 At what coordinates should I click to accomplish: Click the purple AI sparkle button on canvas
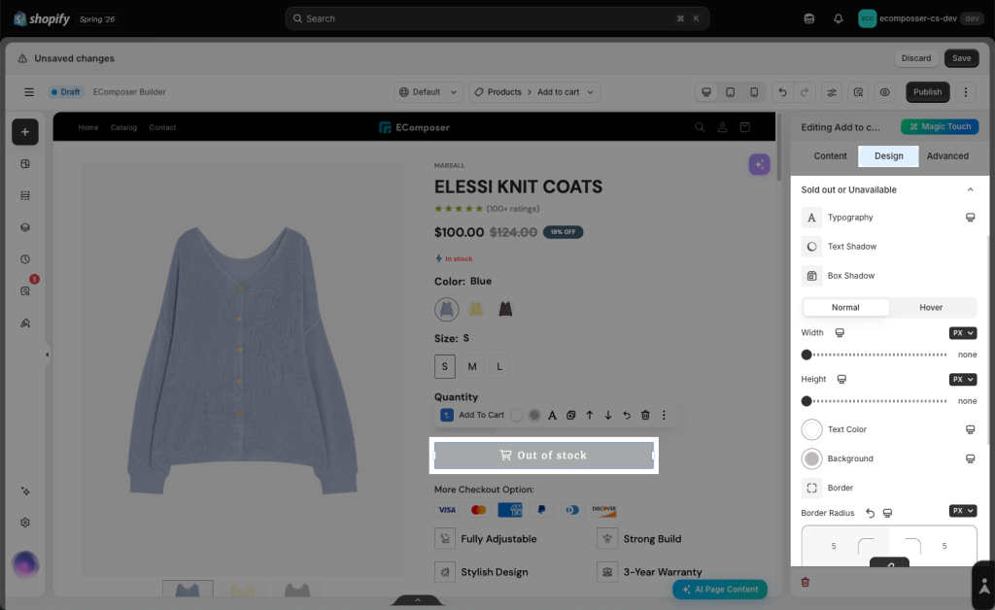759,164
